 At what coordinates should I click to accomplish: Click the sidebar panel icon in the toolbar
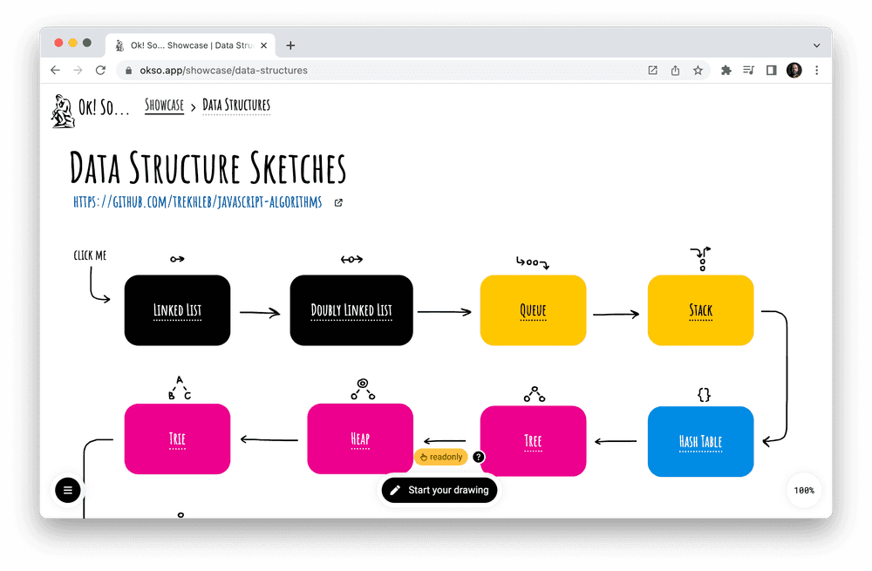(x=771, y=70)
